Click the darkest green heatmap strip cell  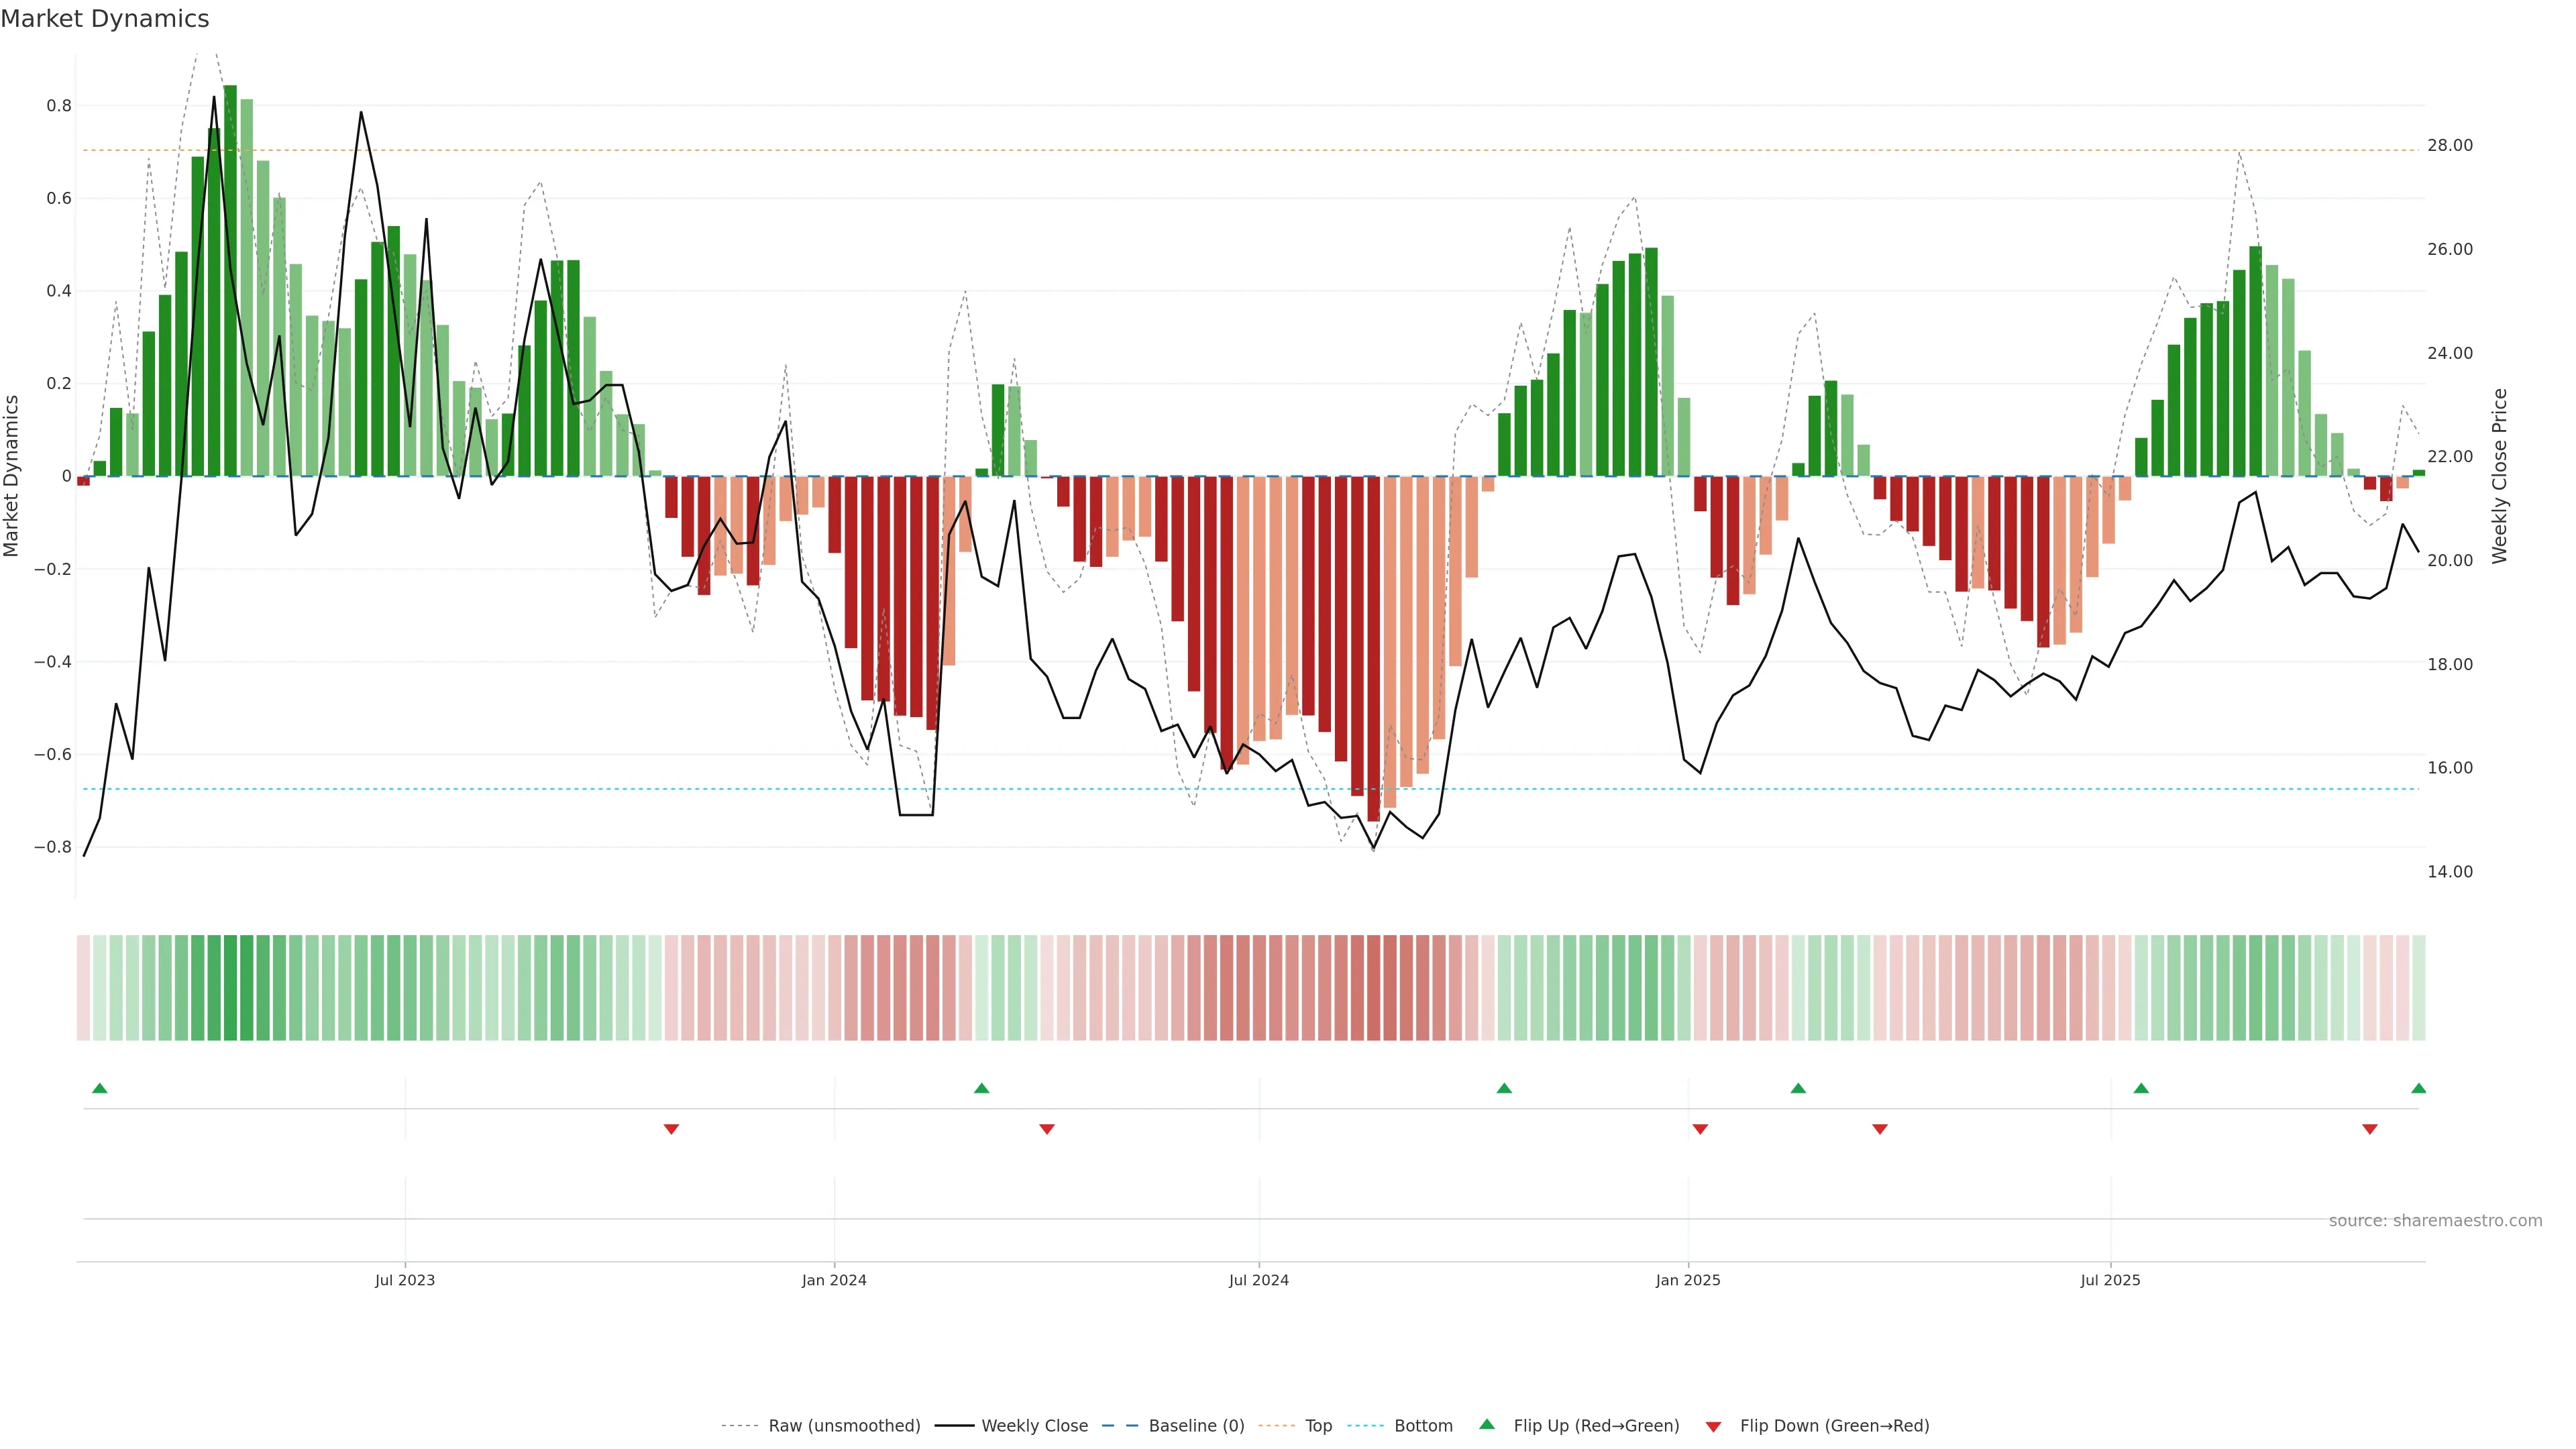(230, 988)
